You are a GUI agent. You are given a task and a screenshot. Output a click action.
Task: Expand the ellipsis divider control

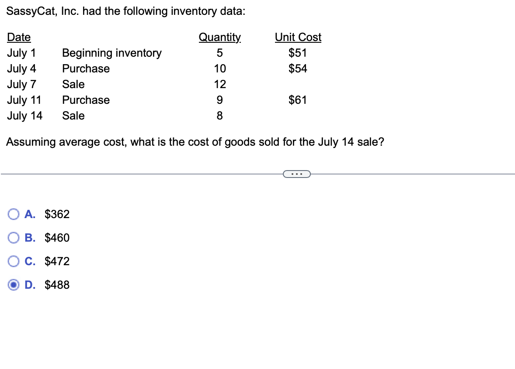[x=297, y=174]
